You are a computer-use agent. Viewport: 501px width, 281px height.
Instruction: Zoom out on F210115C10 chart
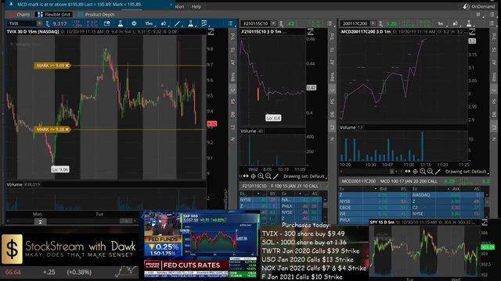pyautogui.click(x=269, y=176)
